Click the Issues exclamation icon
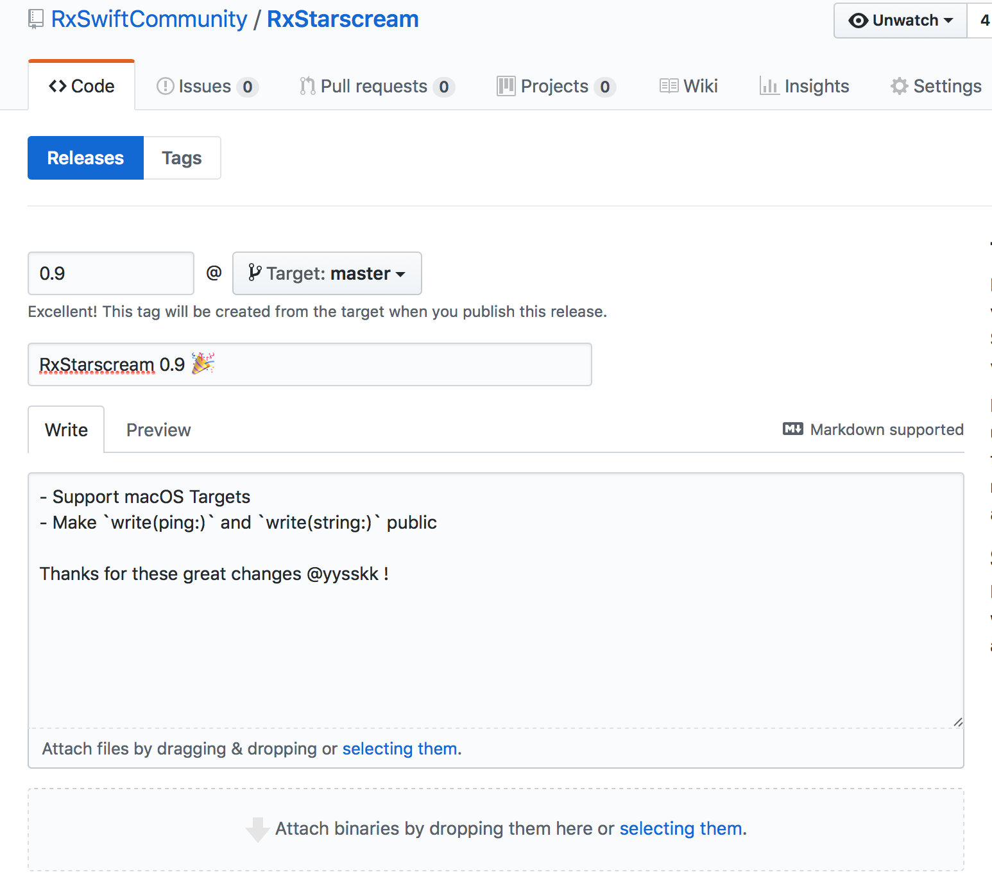 click(x=165, y=86)
